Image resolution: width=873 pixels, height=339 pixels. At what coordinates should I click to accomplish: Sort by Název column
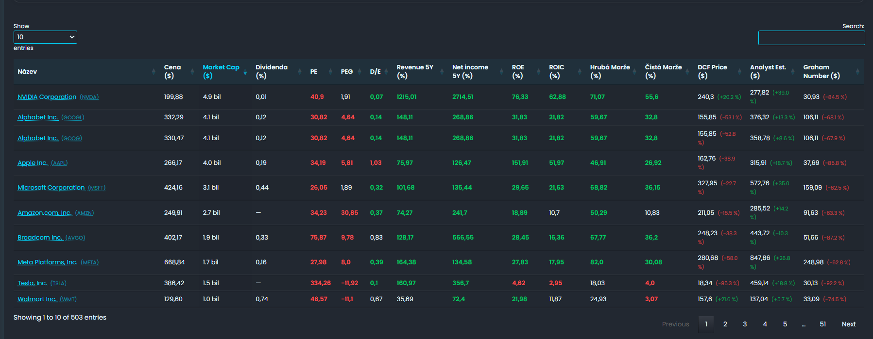(86, 72)
